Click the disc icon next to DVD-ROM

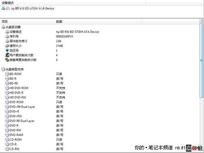click(x=7, y=102)
